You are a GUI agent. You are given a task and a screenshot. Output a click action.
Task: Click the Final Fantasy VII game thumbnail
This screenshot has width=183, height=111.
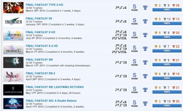[13, 21]
